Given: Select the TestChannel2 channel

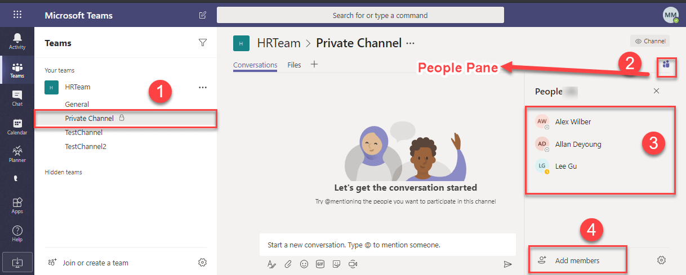Looking at the screenshot, I should (86, 147).
